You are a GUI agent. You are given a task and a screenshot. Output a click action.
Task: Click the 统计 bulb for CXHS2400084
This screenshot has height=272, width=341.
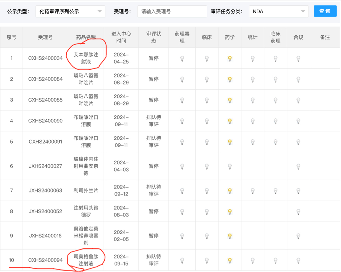pos(253,79)
